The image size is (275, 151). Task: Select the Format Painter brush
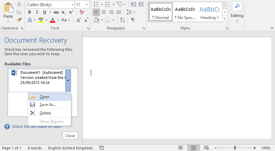(19, 20)
